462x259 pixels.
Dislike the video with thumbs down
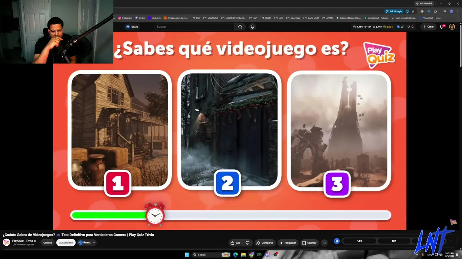click(248, 243)
